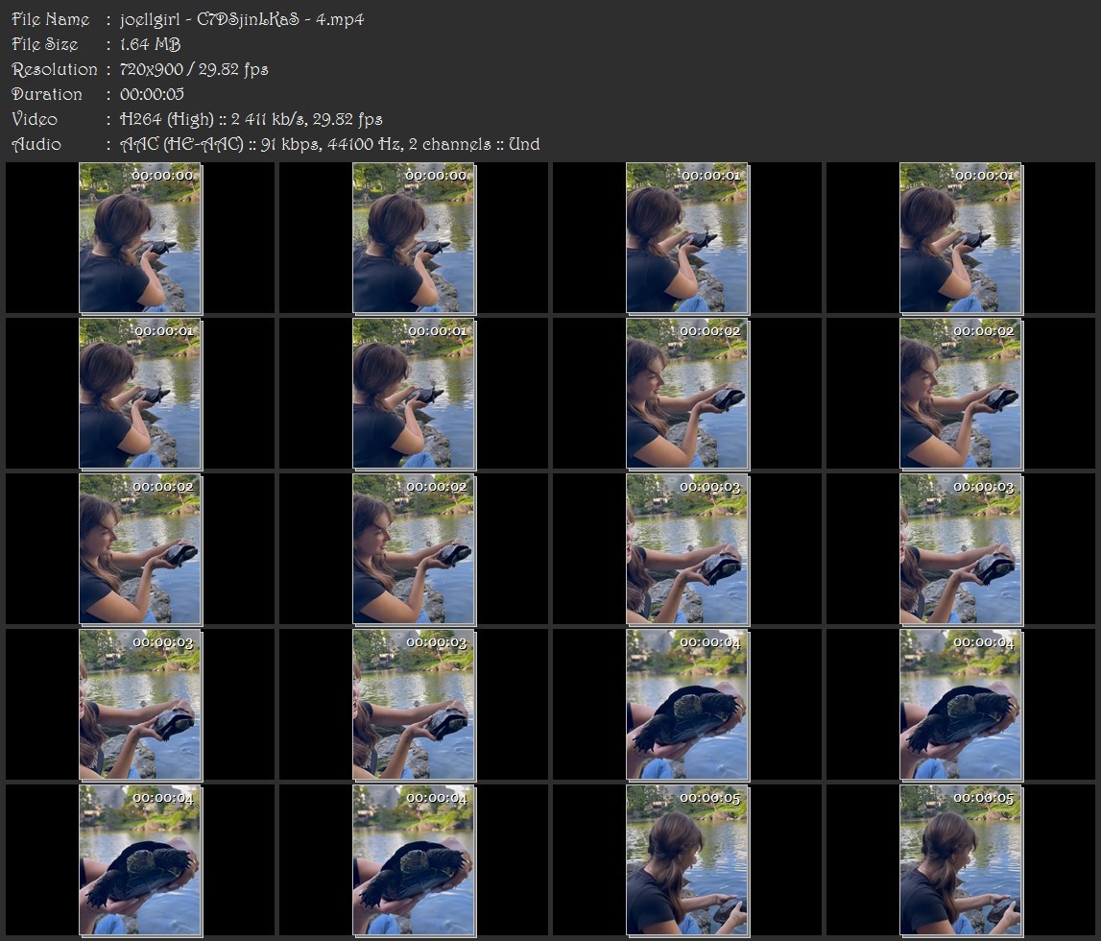Open the first thumbnail in the first row

tap(140, 238)
